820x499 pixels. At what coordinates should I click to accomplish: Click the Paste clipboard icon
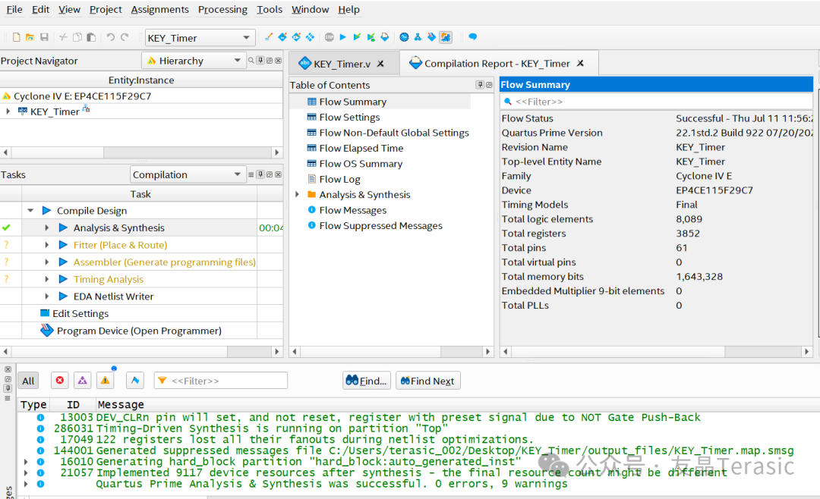click(x=92, y=37)
